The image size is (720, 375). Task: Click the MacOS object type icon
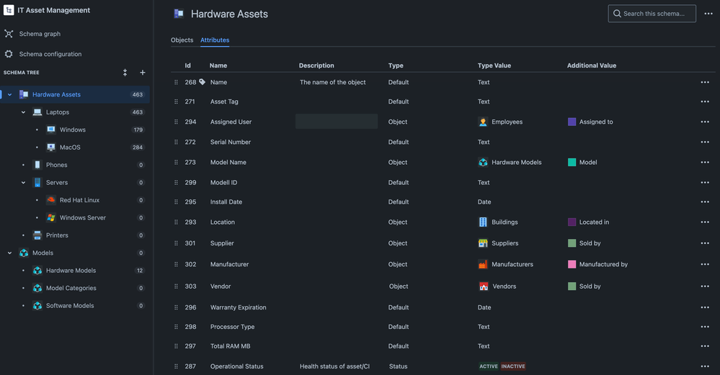click(x=51, y=147)
